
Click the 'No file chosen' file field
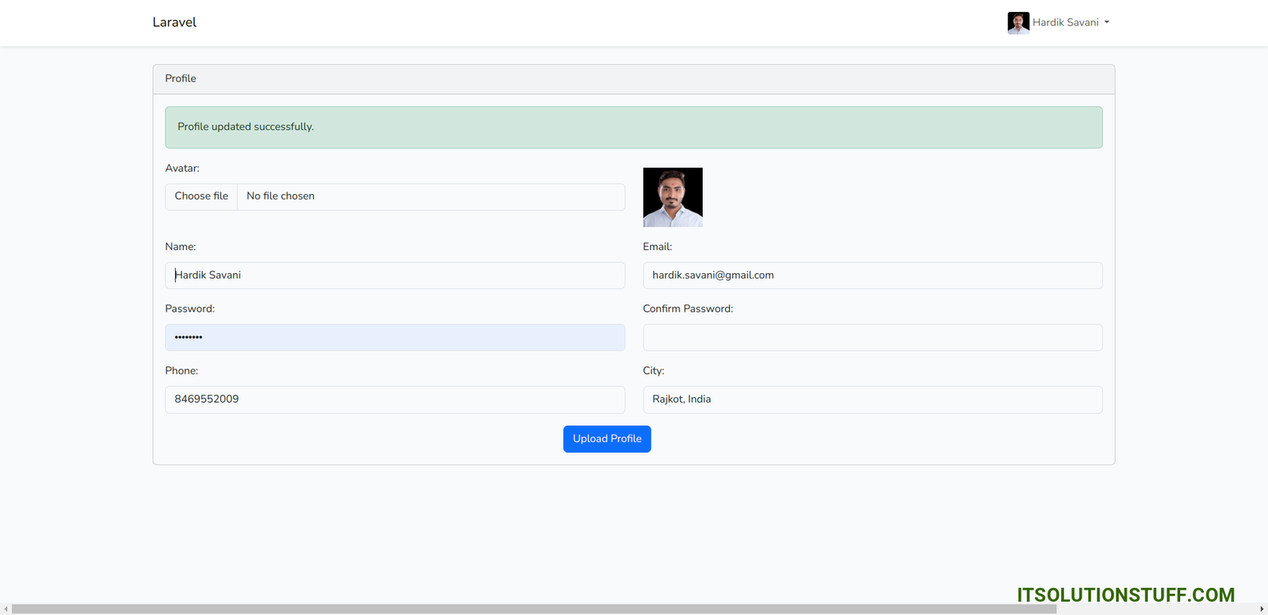coord(430,196)
